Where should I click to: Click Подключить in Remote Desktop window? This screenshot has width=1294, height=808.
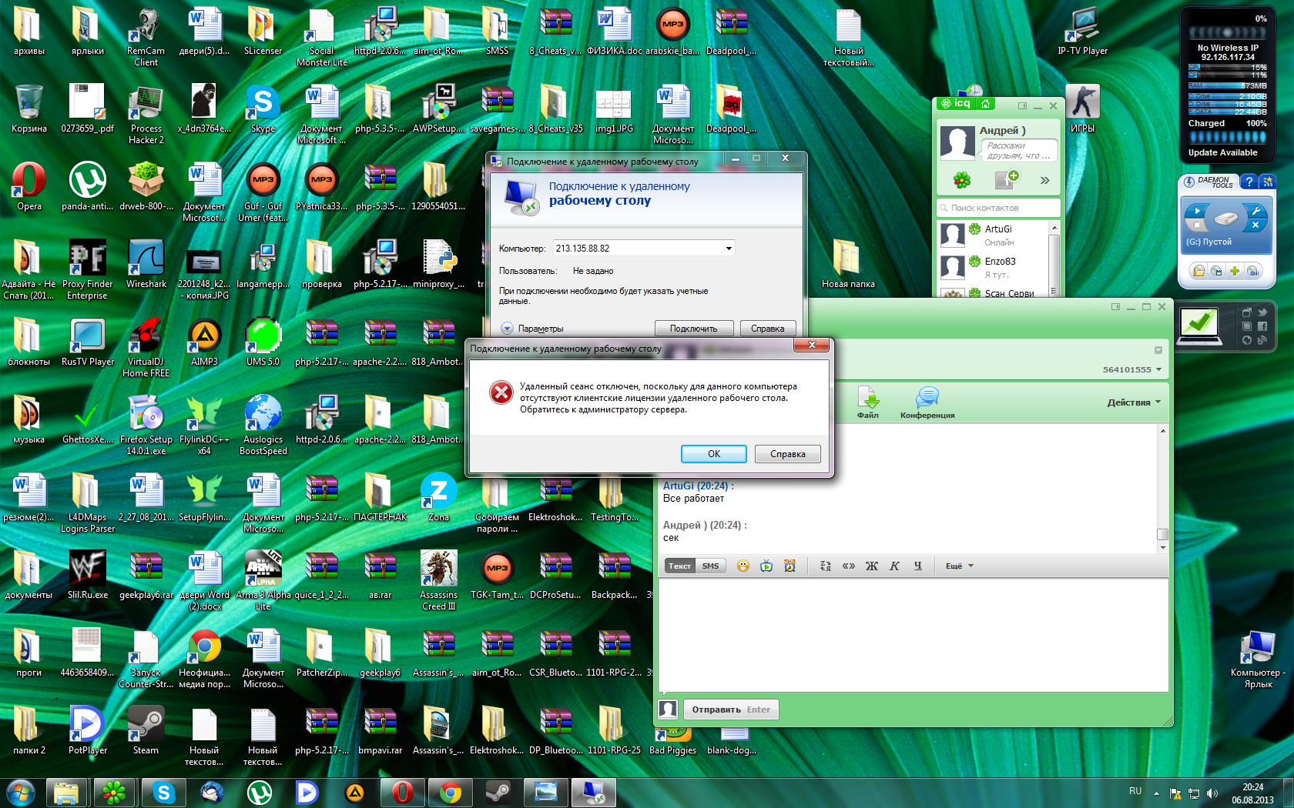[693, 329]
